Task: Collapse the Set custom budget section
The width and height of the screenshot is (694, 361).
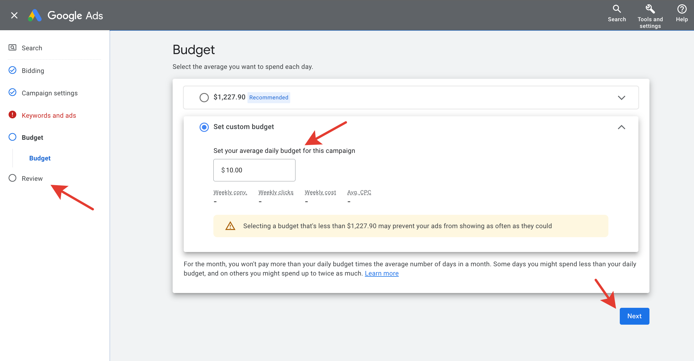Action: [x=621, y=127]
